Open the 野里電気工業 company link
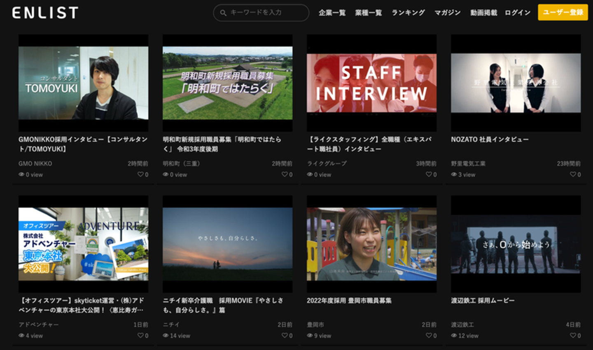The image size is (593, 350). click(x=468, y=164)
